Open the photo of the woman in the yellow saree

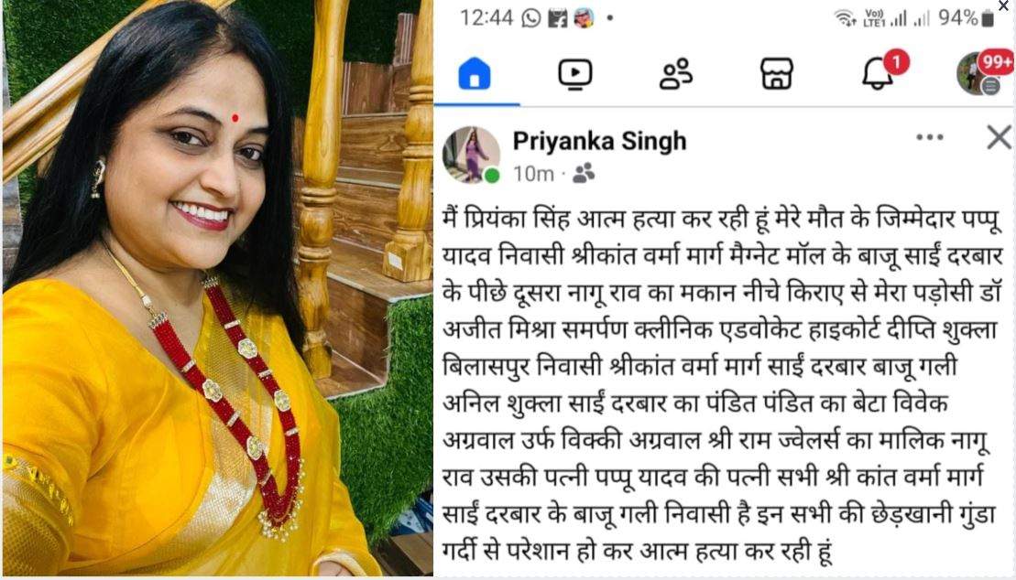coord(218,288)
